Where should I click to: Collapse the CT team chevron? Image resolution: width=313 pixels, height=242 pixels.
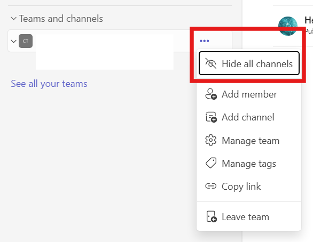coord(13,41)
